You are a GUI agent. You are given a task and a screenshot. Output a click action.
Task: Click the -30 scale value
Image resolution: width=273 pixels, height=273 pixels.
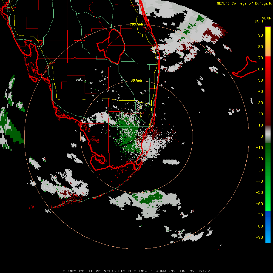tap(259, 170)
